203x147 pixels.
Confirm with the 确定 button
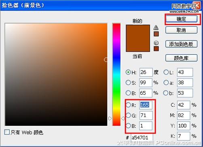pyautogui.click(x=181, y=19)
